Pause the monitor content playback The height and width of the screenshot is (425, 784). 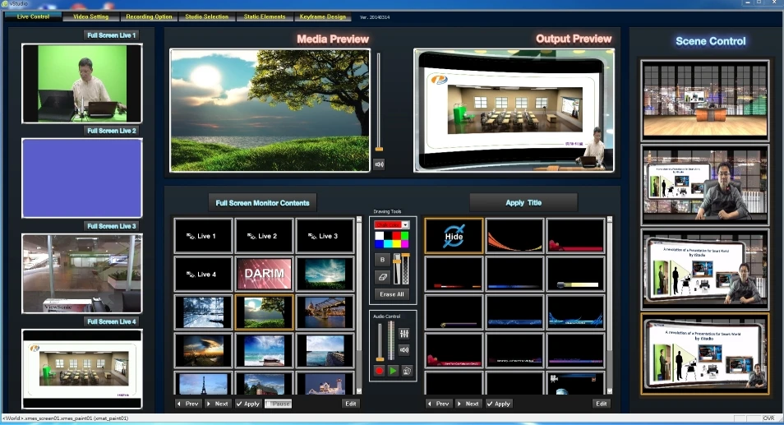[278, 404]
